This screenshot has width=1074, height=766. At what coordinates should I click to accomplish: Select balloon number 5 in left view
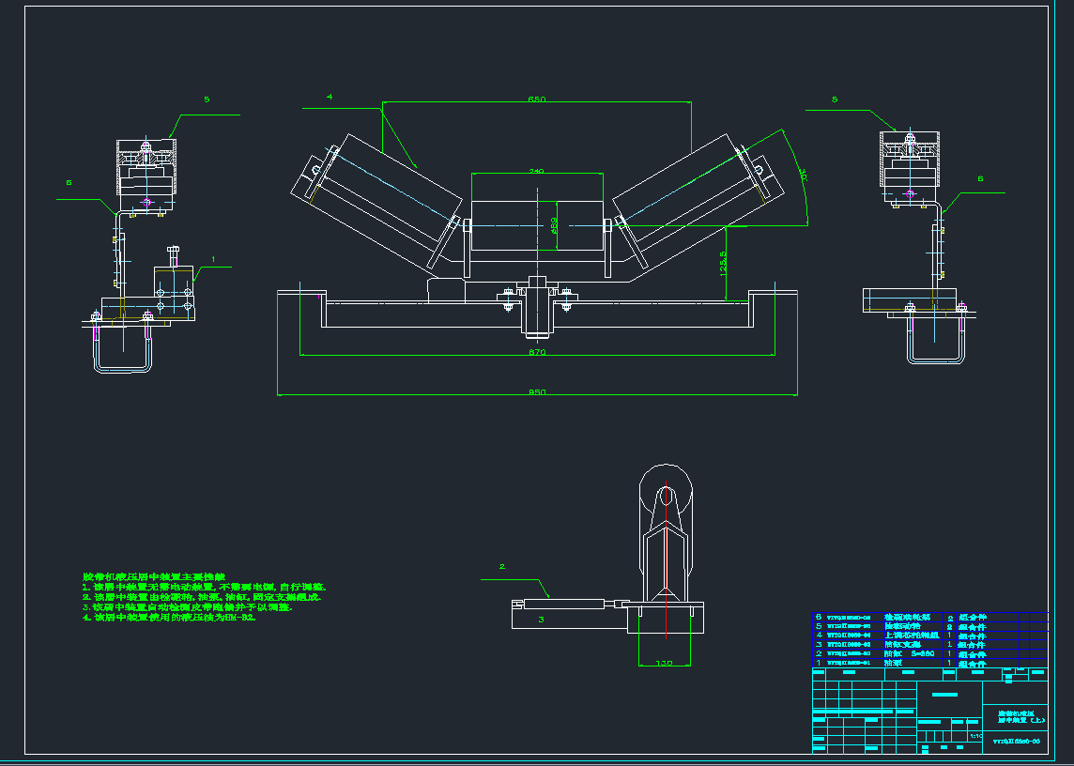click(207, 99)
